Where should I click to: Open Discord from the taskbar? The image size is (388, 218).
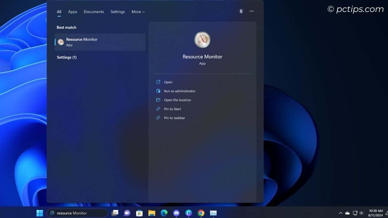tap(176, 213)
